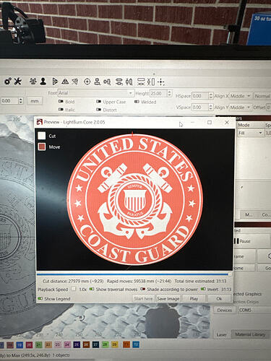Select the blue T2 tool layer swatch

pos(136,344)
